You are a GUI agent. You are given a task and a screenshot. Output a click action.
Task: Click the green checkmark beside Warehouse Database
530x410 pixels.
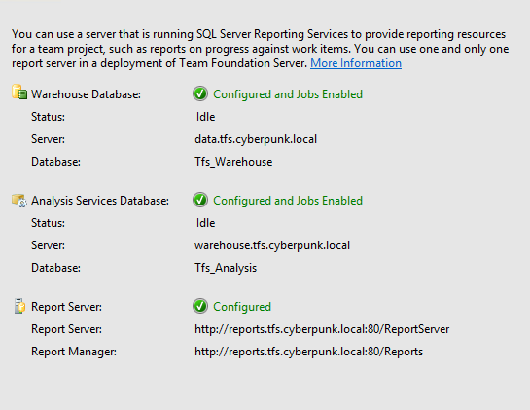click(200, 93)
